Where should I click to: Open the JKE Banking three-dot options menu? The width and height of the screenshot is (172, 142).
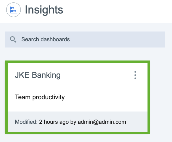point(135,75)
